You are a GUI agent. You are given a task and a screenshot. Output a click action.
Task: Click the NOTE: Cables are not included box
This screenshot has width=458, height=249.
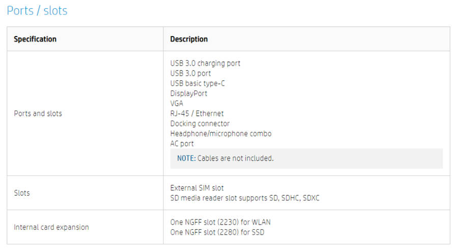tap(306, 159)
